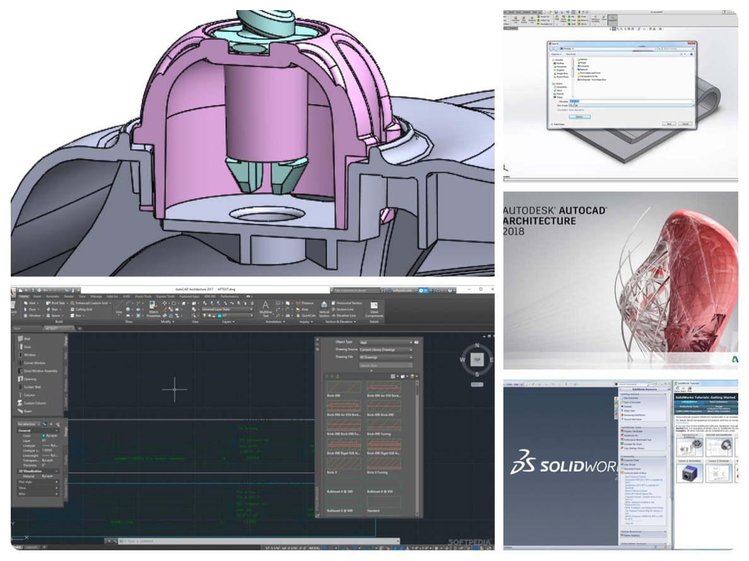
Task: Select Door/Window Assembly in tool palette
Action: (x=37, y=371)
